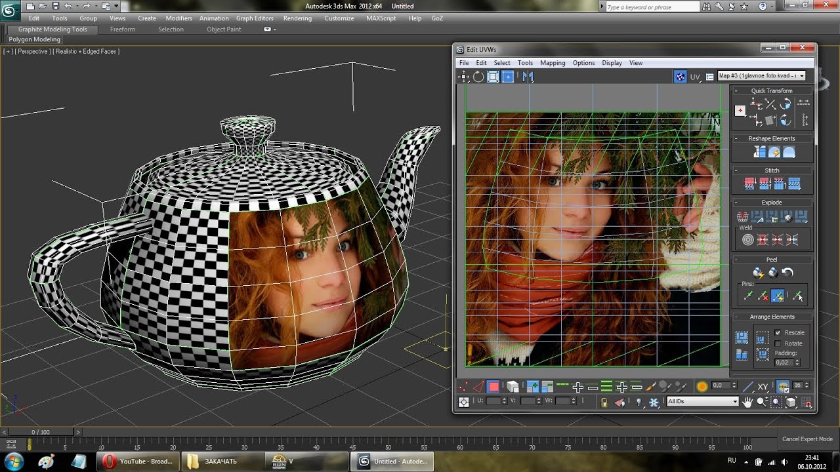Click the Weld target circle icon
This screenshot has width=840, height=472.
[747, 240]
